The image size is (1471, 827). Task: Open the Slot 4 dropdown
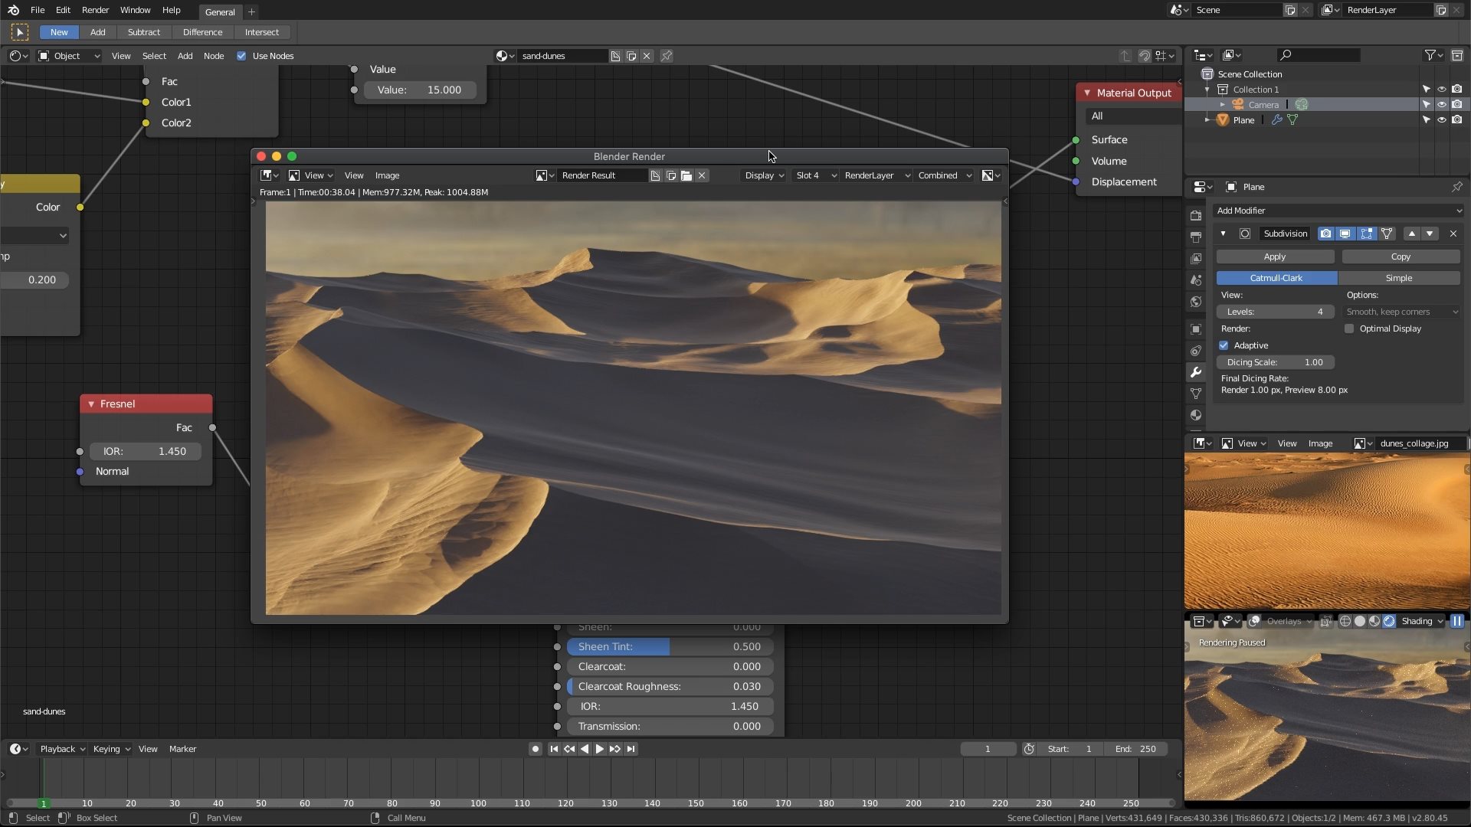click(815, 175)
